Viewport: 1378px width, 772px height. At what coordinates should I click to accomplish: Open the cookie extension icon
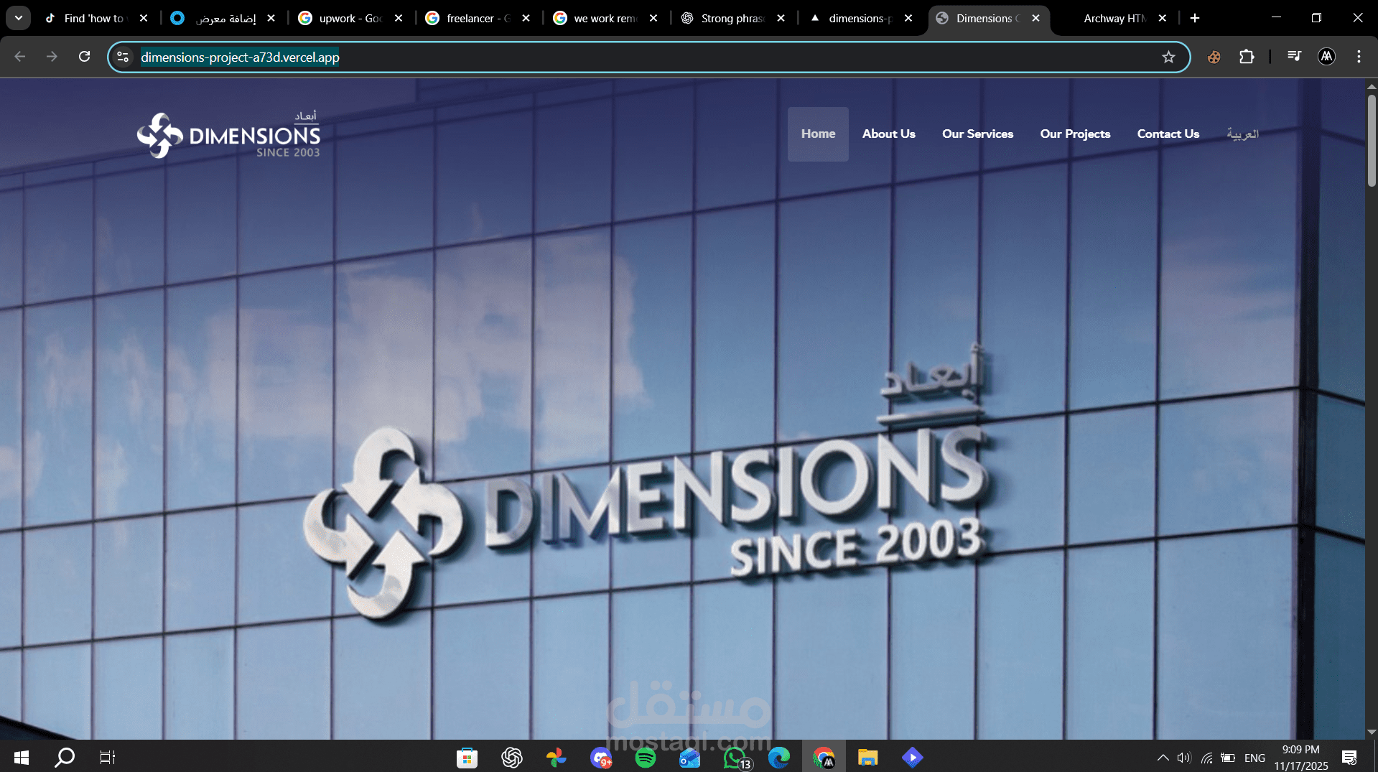(1214, 57)
